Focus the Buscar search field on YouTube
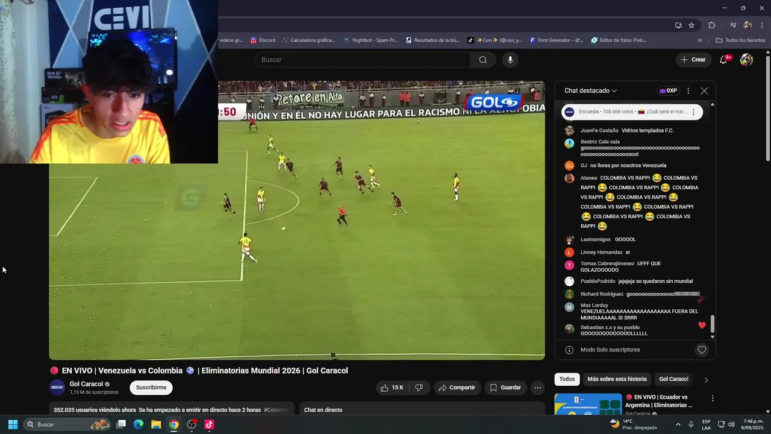771x434 pixels. point(363,60)
